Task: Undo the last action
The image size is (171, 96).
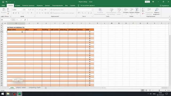Action: pyautogui.click(x=6, y=2)
